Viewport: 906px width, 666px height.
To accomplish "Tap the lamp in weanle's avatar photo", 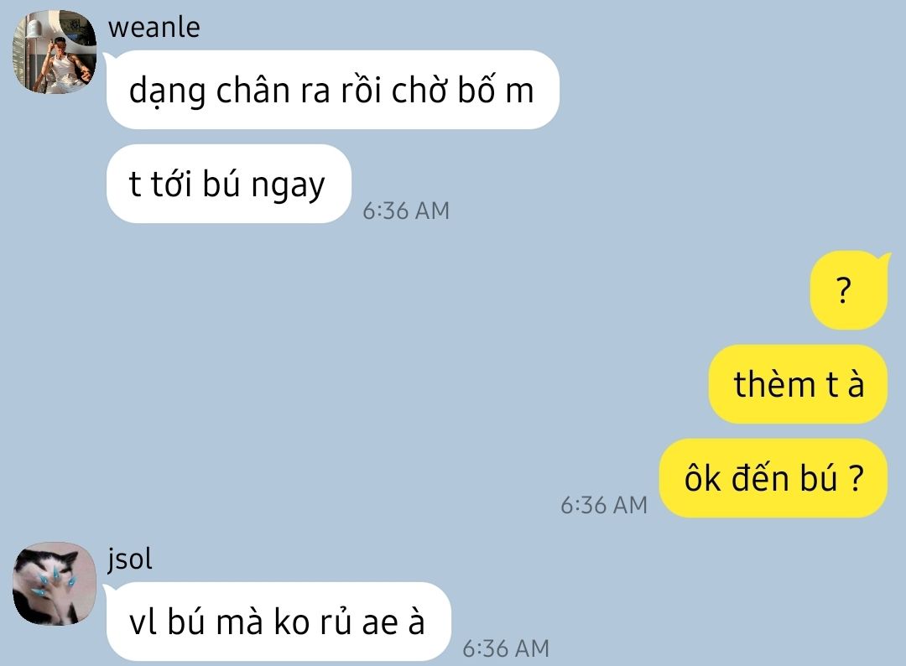I will (x=34, y=30).
